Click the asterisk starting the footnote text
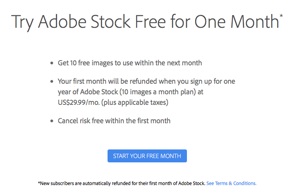 39,183
